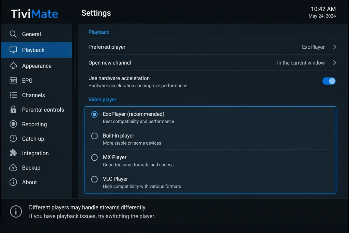Expand Preferred player chevron
Screen dimensions: 349x233
pyautogui.click(x=334, y=47)
